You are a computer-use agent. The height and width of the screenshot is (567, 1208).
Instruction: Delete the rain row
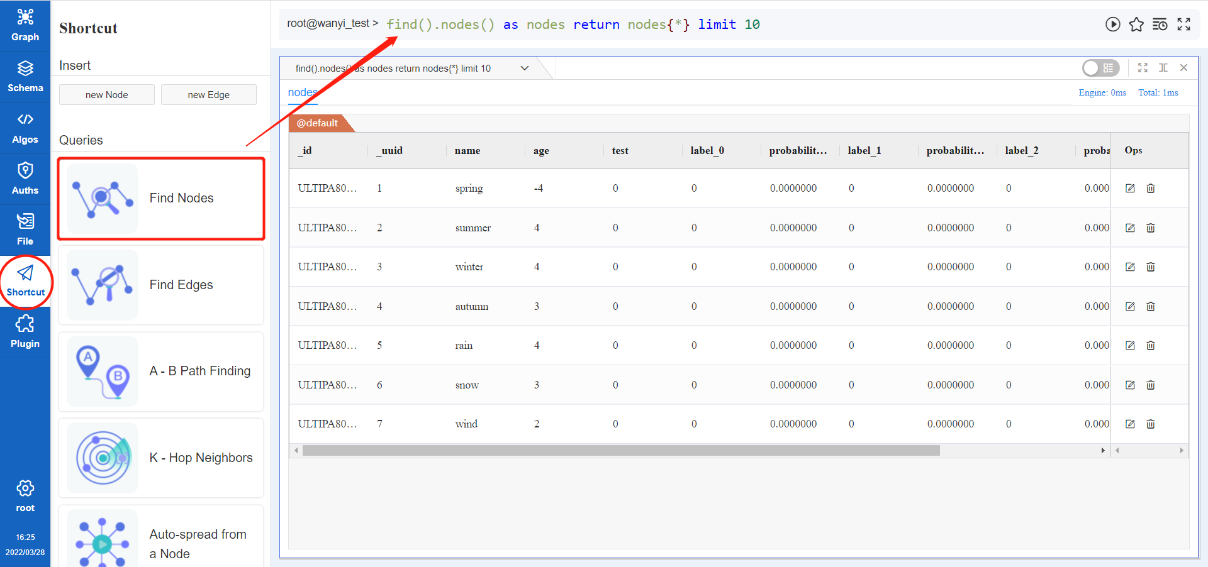pyautogui.click(x=1151, y=346)
